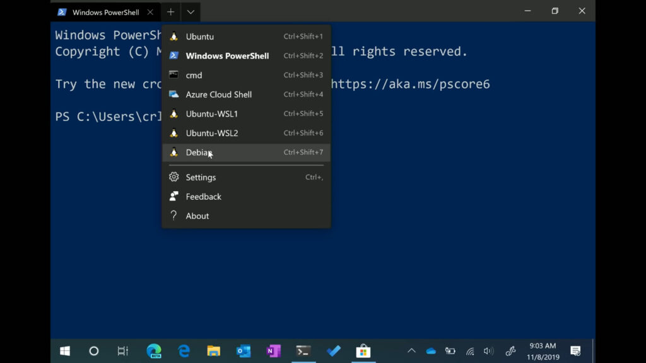Select the Ubuntu-WSL2 menu entry
The height and width of the screenshot is (363, 646).
tap(247, 134)
